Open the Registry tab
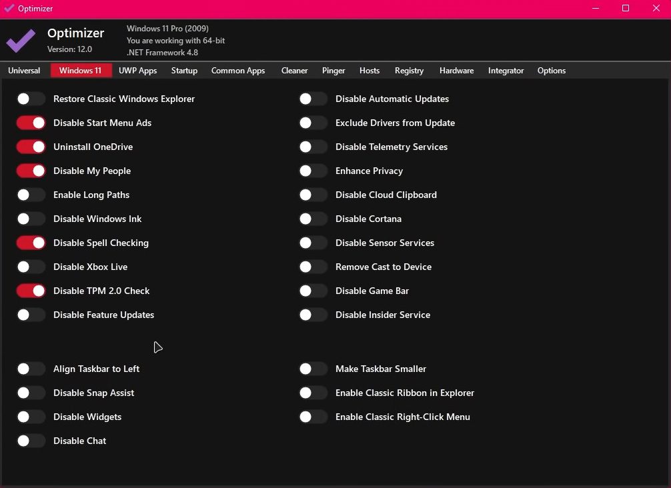This screenshot has height=488, width=671. click(409, 71)
